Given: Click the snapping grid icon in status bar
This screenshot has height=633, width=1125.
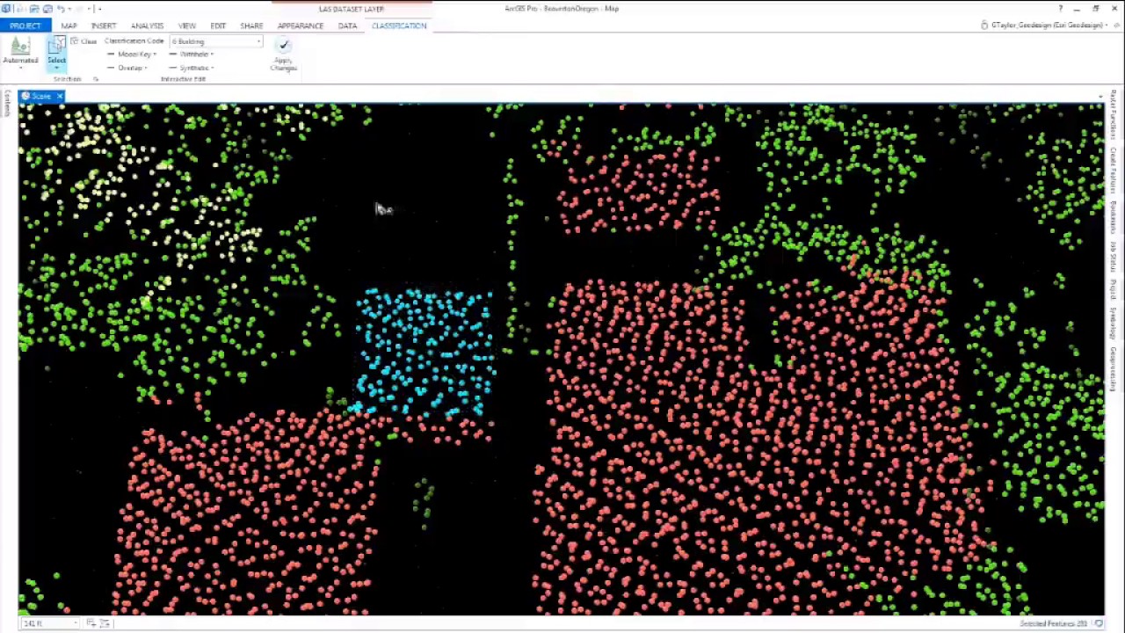Looking at the screenshot, I should click(90, 623).
